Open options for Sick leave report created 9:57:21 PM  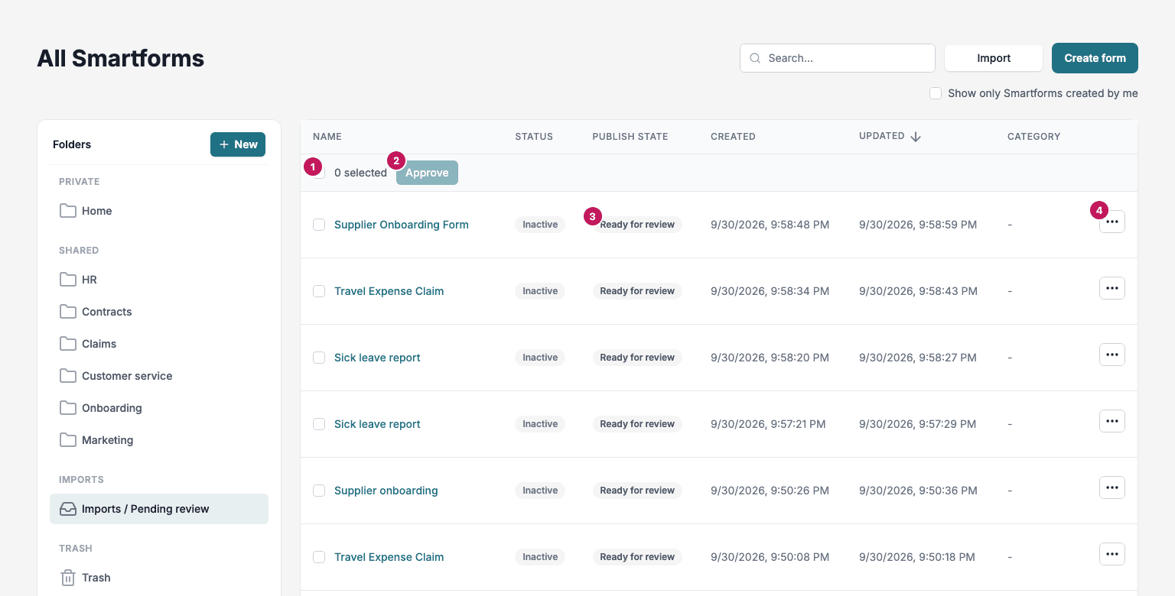[x=1112, y=421]
